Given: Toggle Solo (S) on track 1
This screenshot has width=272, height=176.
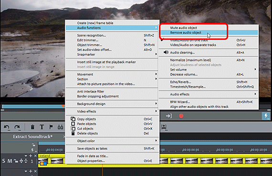Looking at the screenshot, I should tap(4, 161).
